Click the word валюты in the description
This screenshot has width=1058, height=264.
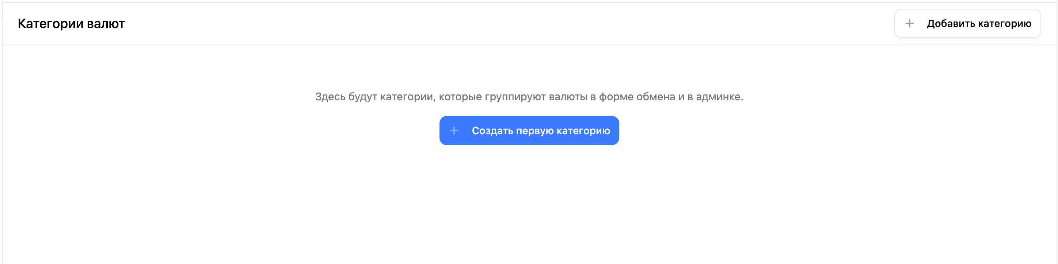[568, 97]
